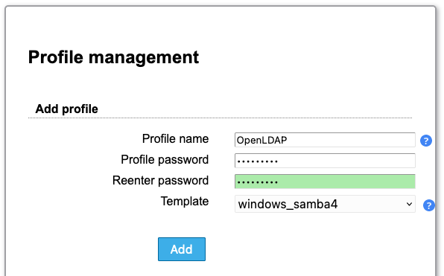Image resolution: width=444 pixels, height=276 pixels.
Task: Open help icon beside Profile name field
Action: pos(426,141)
